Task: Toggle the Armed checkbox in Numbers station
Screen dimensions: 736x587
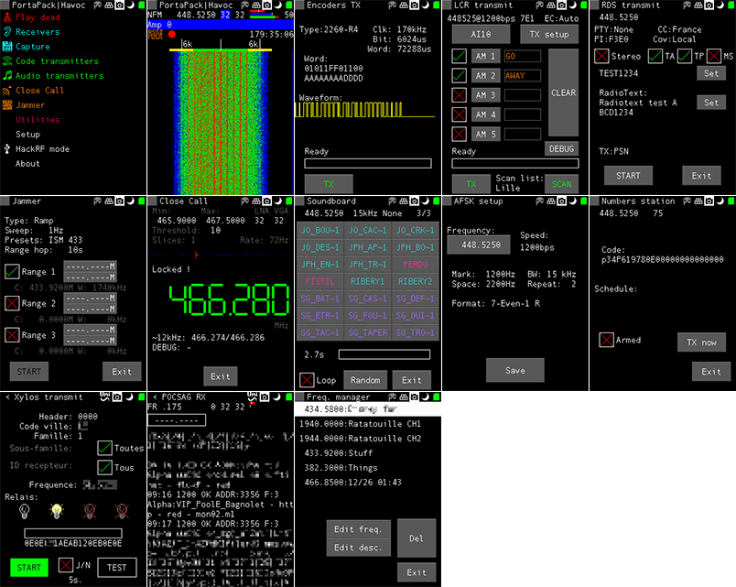Action: 606,340
